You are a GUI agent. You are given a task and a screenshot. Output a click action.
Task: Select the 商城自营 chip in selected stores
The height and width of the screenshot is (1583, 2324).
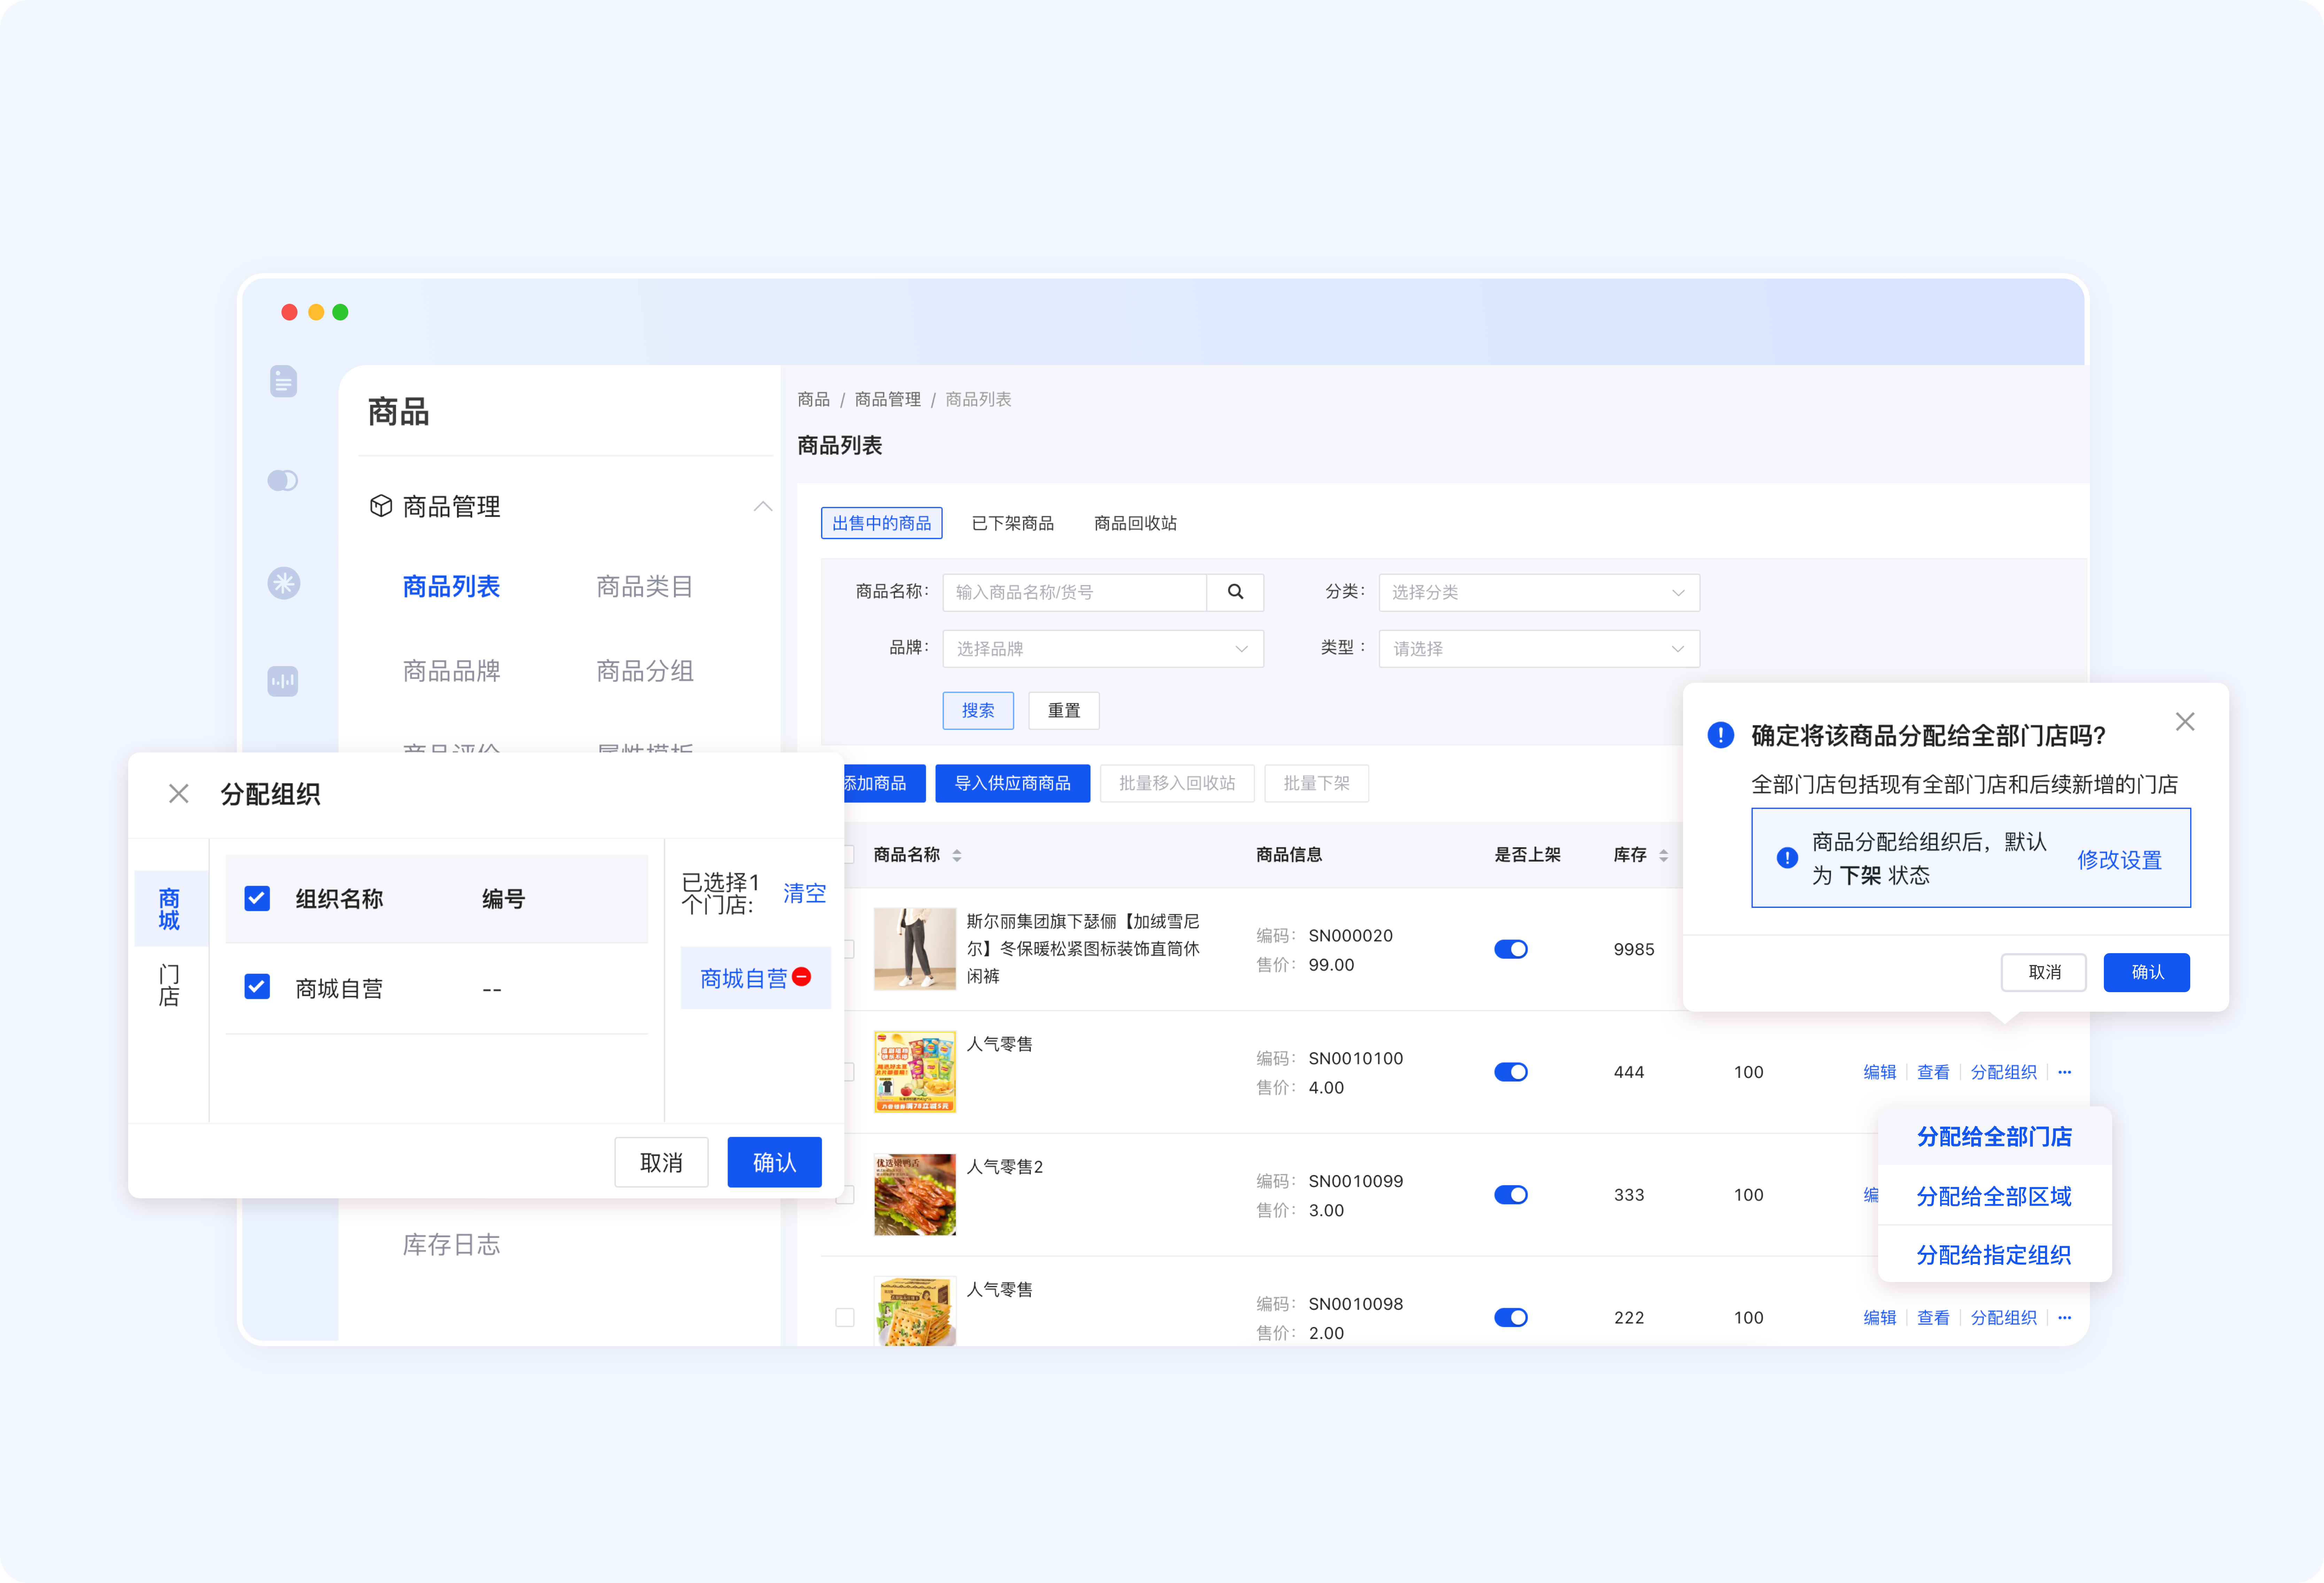(755, 978)
